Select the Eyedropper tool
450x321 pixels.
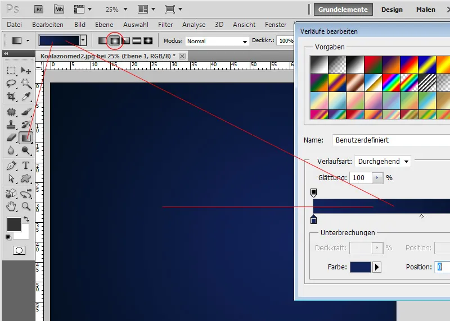[26, 97]
